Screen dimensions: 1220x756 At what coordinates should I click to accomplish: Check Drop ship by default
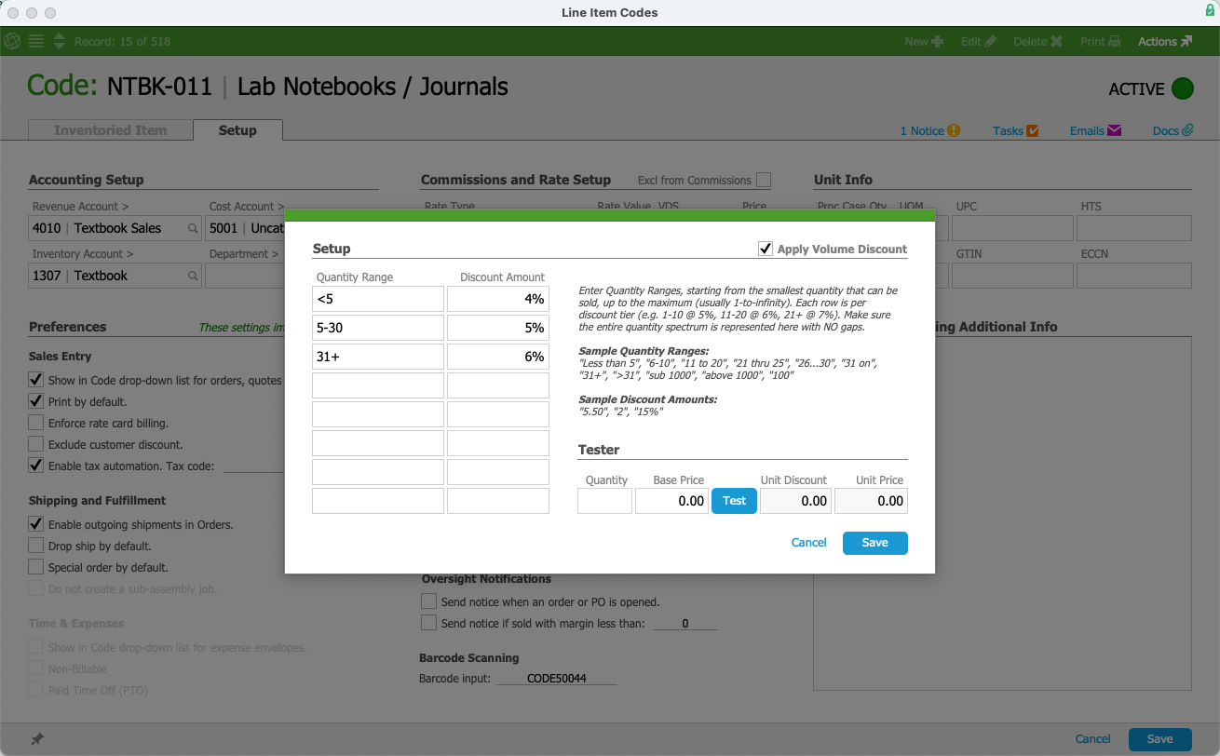click(x=36, y=546)
